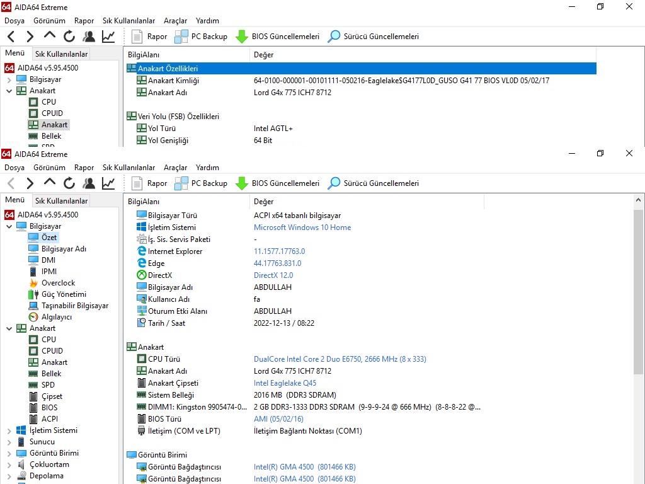Screen dimensions: 645x484
Task: Open PC Backup from the lower toolbar
Action: (201, 183)
